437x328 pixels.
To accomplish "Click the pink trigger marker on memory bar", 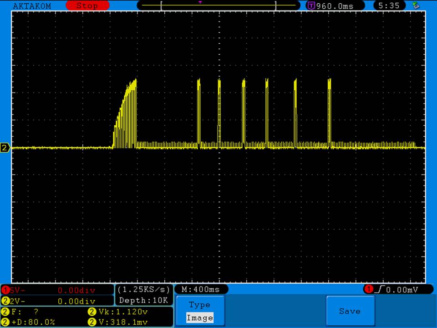I will click(x=200, y=2).
